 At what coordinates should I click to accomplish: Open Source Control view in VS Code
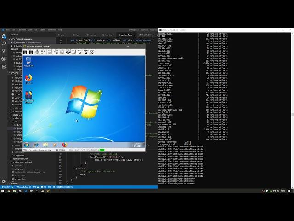(x=4, y=51)
